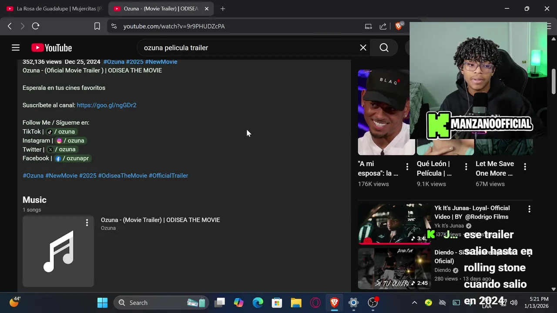This screenshot has height=313, width=557.
Task: Open Windows Start menu
Action: (102, 303)
